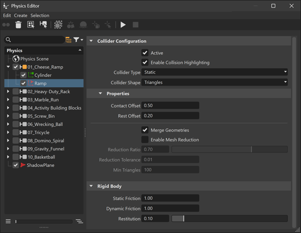
Task: Click the grayed shapes with star icon
Action: [x=71, y=25]
